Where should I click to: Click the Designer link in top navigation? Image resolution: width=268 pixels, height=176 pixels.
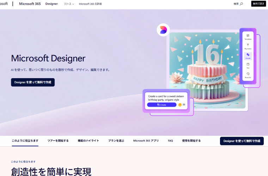tap(51, 4)
